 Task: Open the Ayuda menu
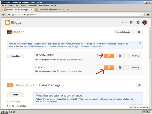53,5
